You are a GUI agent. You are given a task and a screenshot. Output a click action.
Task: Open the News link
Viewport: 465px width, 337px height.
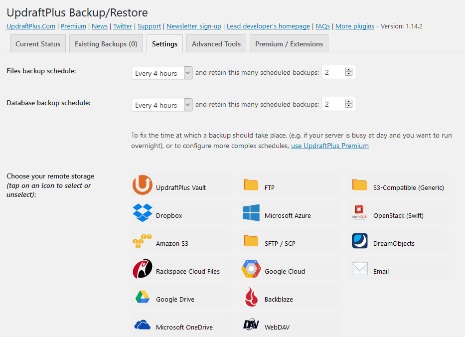(100, 26)
